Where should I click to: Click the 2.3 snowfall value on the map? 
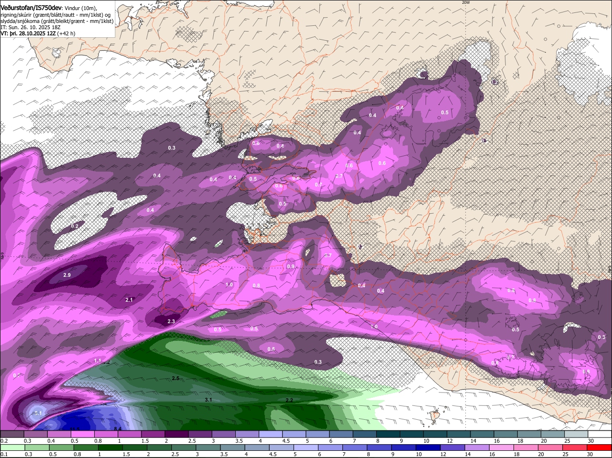coord(171,322)
